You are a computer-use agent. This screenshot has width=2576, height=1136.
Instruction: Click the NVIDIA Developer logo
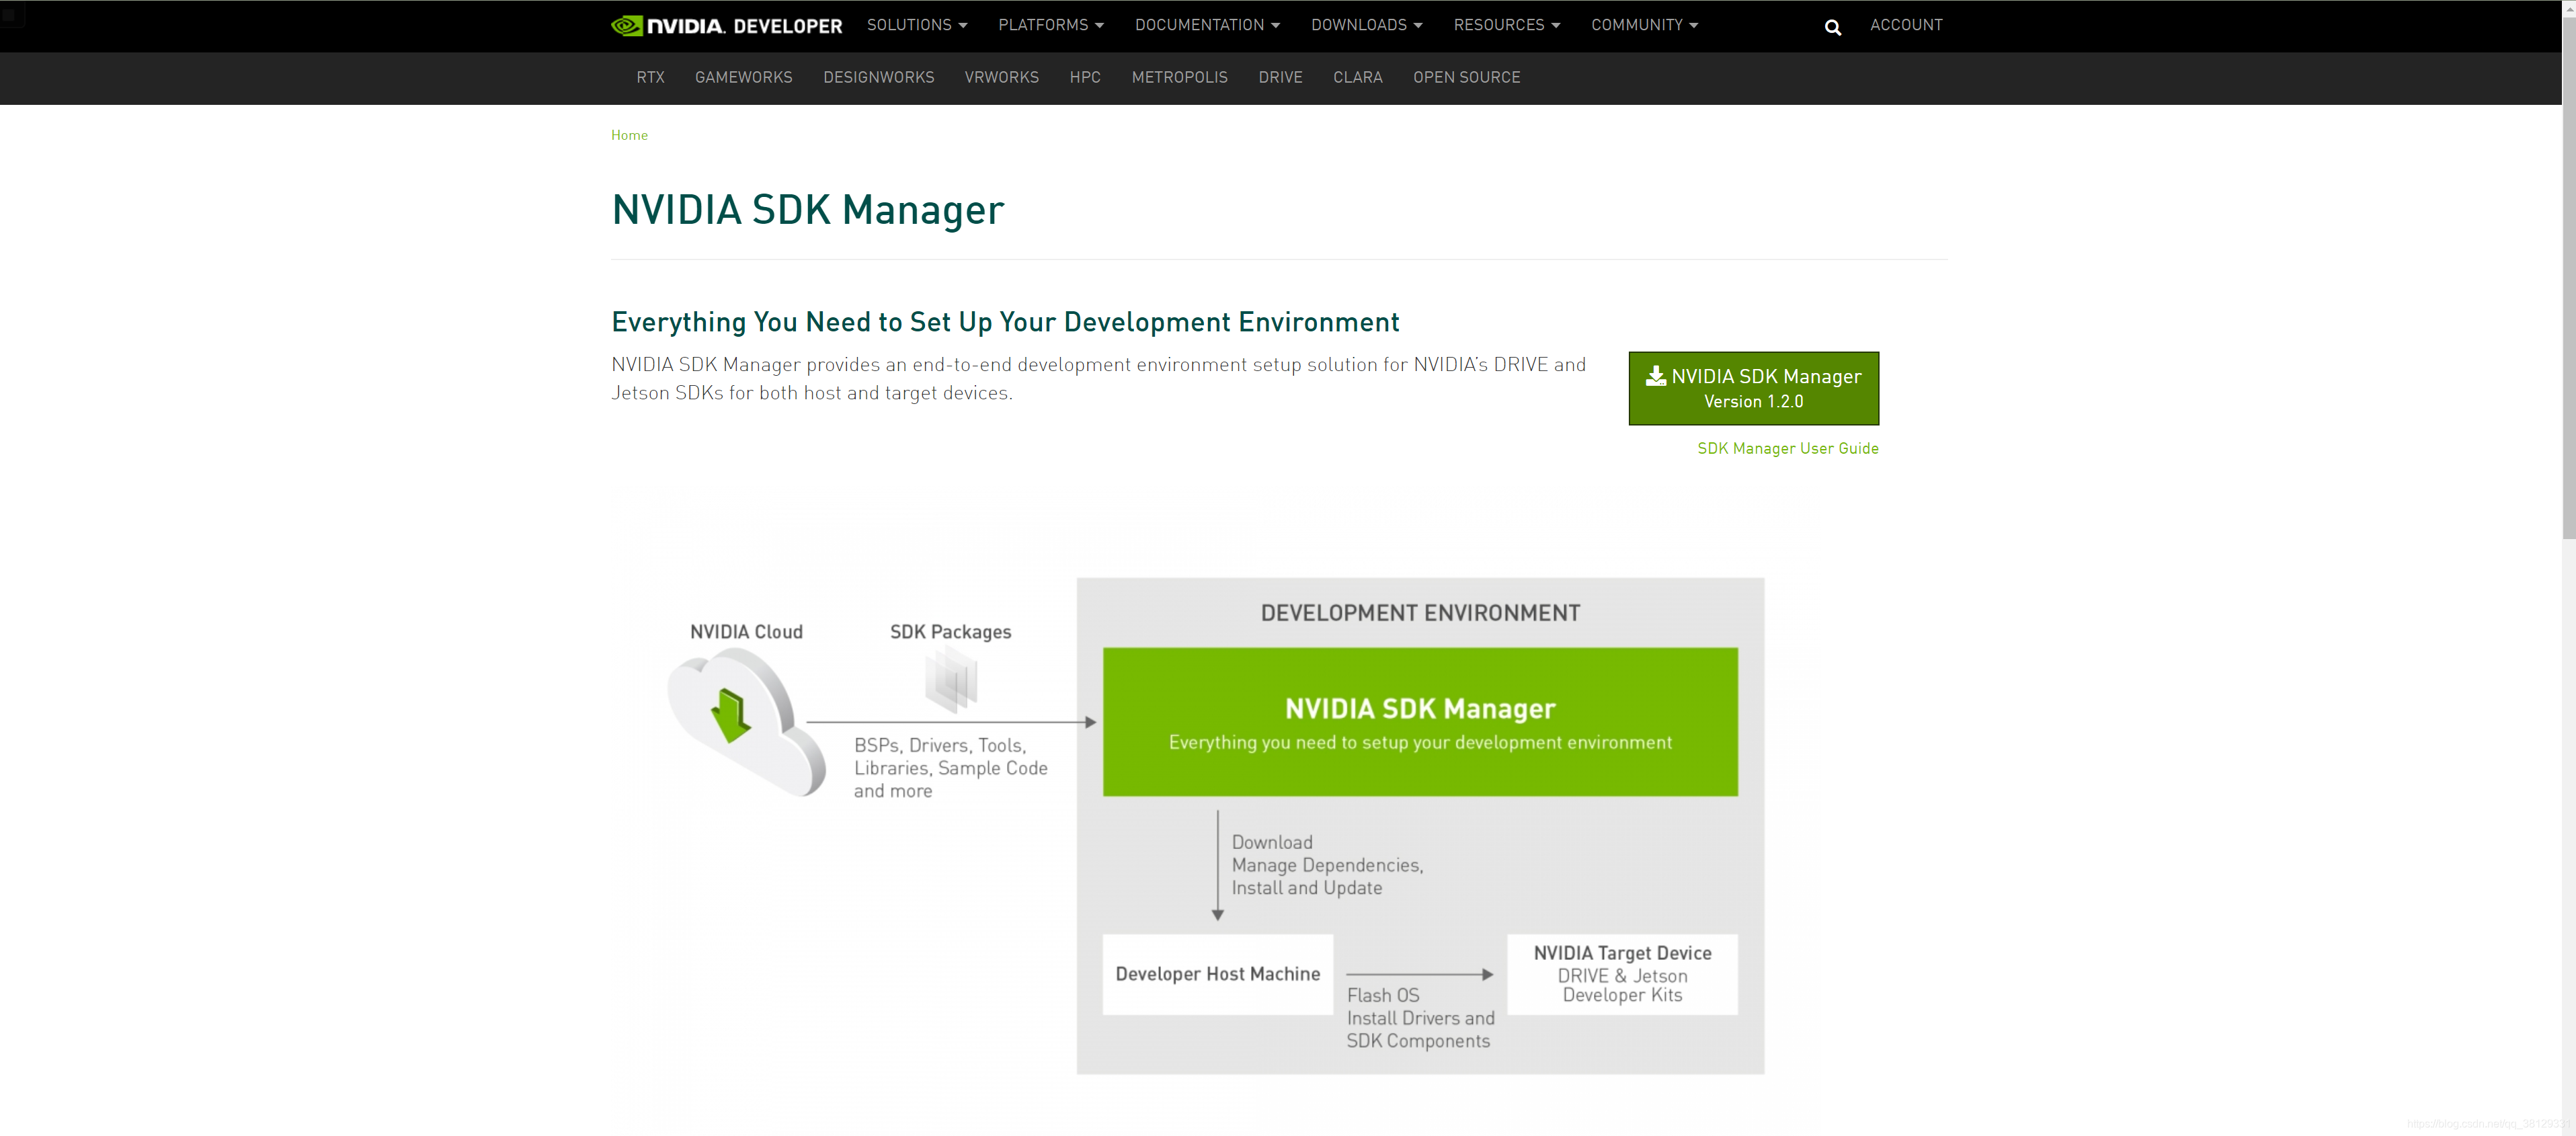point(726,25)
